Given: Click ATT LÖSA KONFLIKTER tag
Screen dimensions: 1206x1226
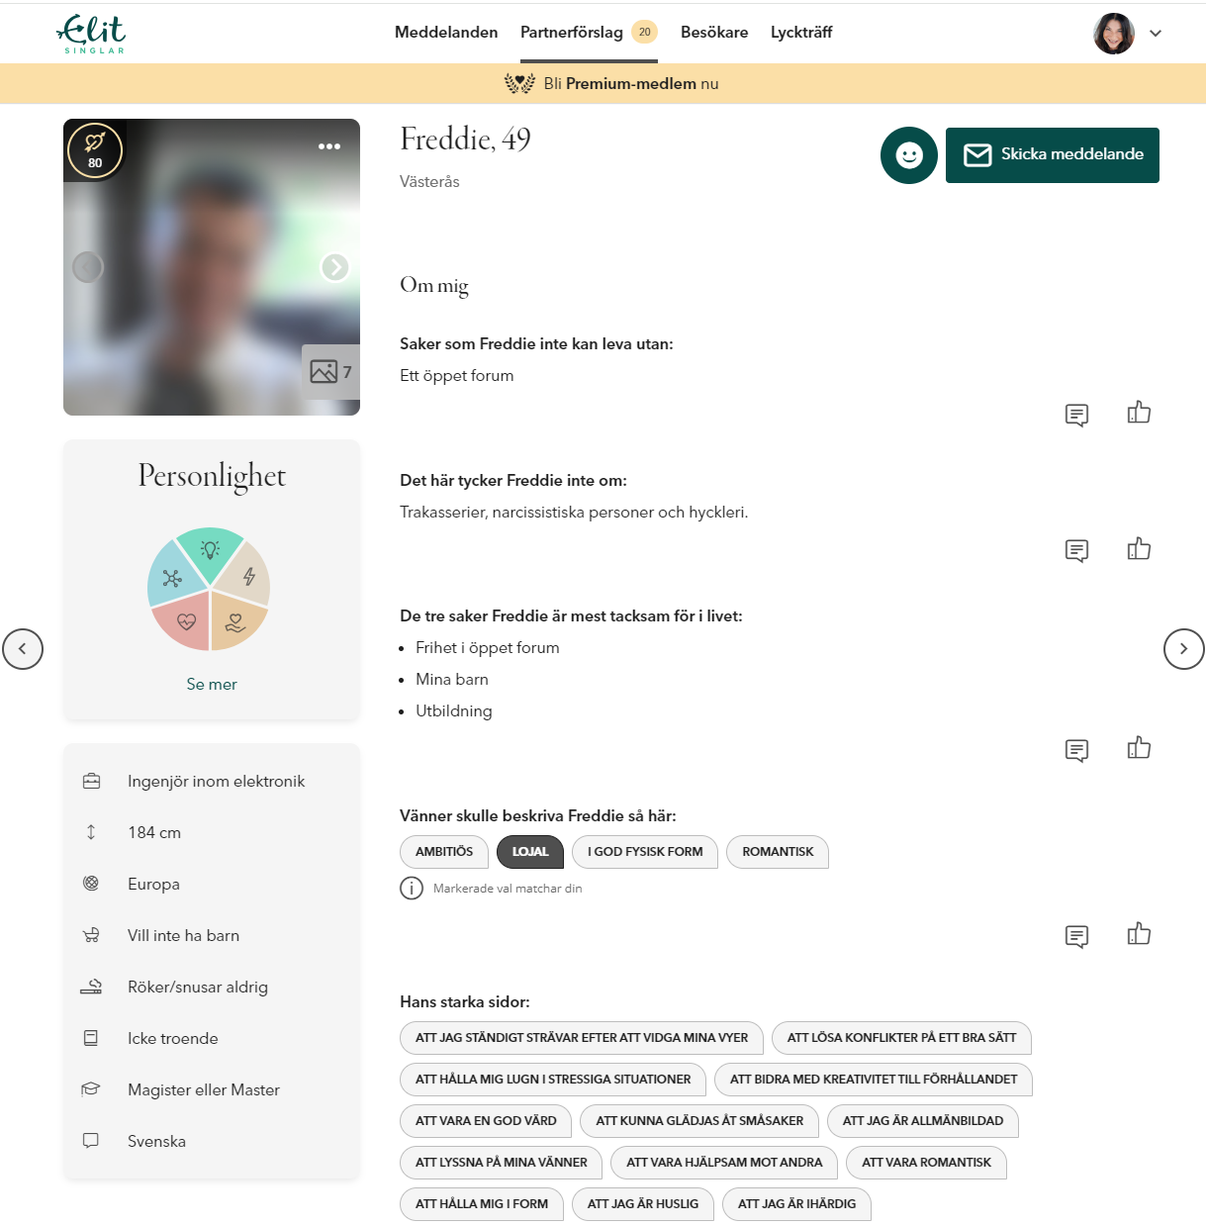Looking at the screenshot, I should (x=901, y=1038).
